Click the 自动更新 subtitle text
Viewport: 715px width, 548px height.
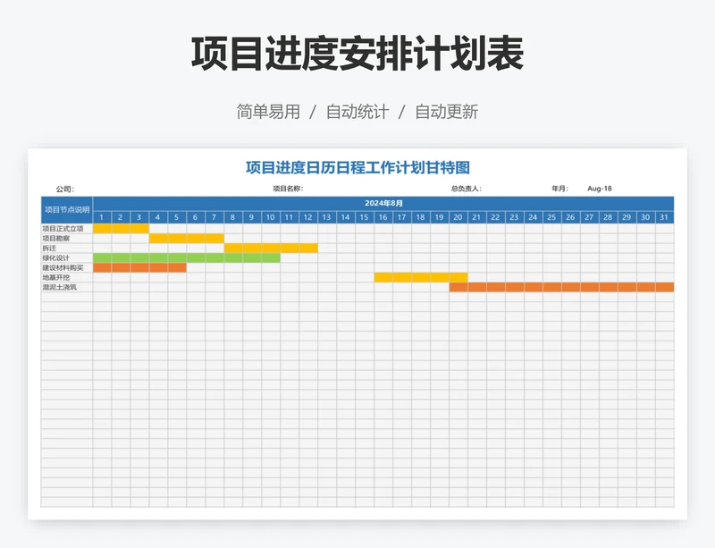pyautogui.click(x=446, y=112)
